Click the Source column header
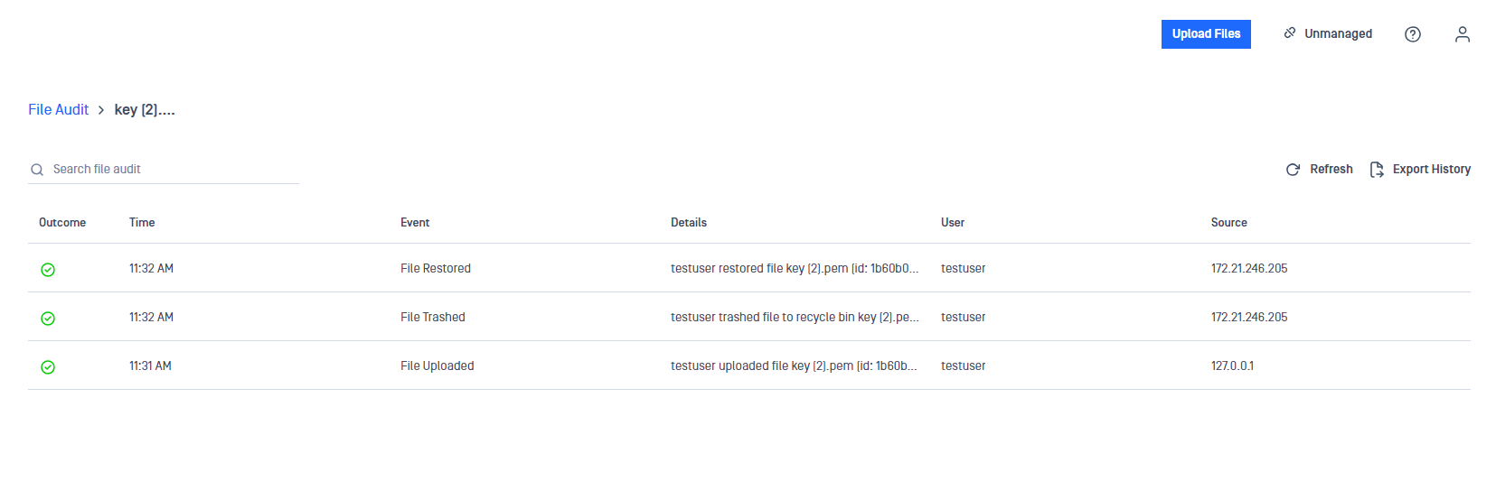Image resolution: width=1496 pixels, height=481 pixels. [x=1229, y=222]
